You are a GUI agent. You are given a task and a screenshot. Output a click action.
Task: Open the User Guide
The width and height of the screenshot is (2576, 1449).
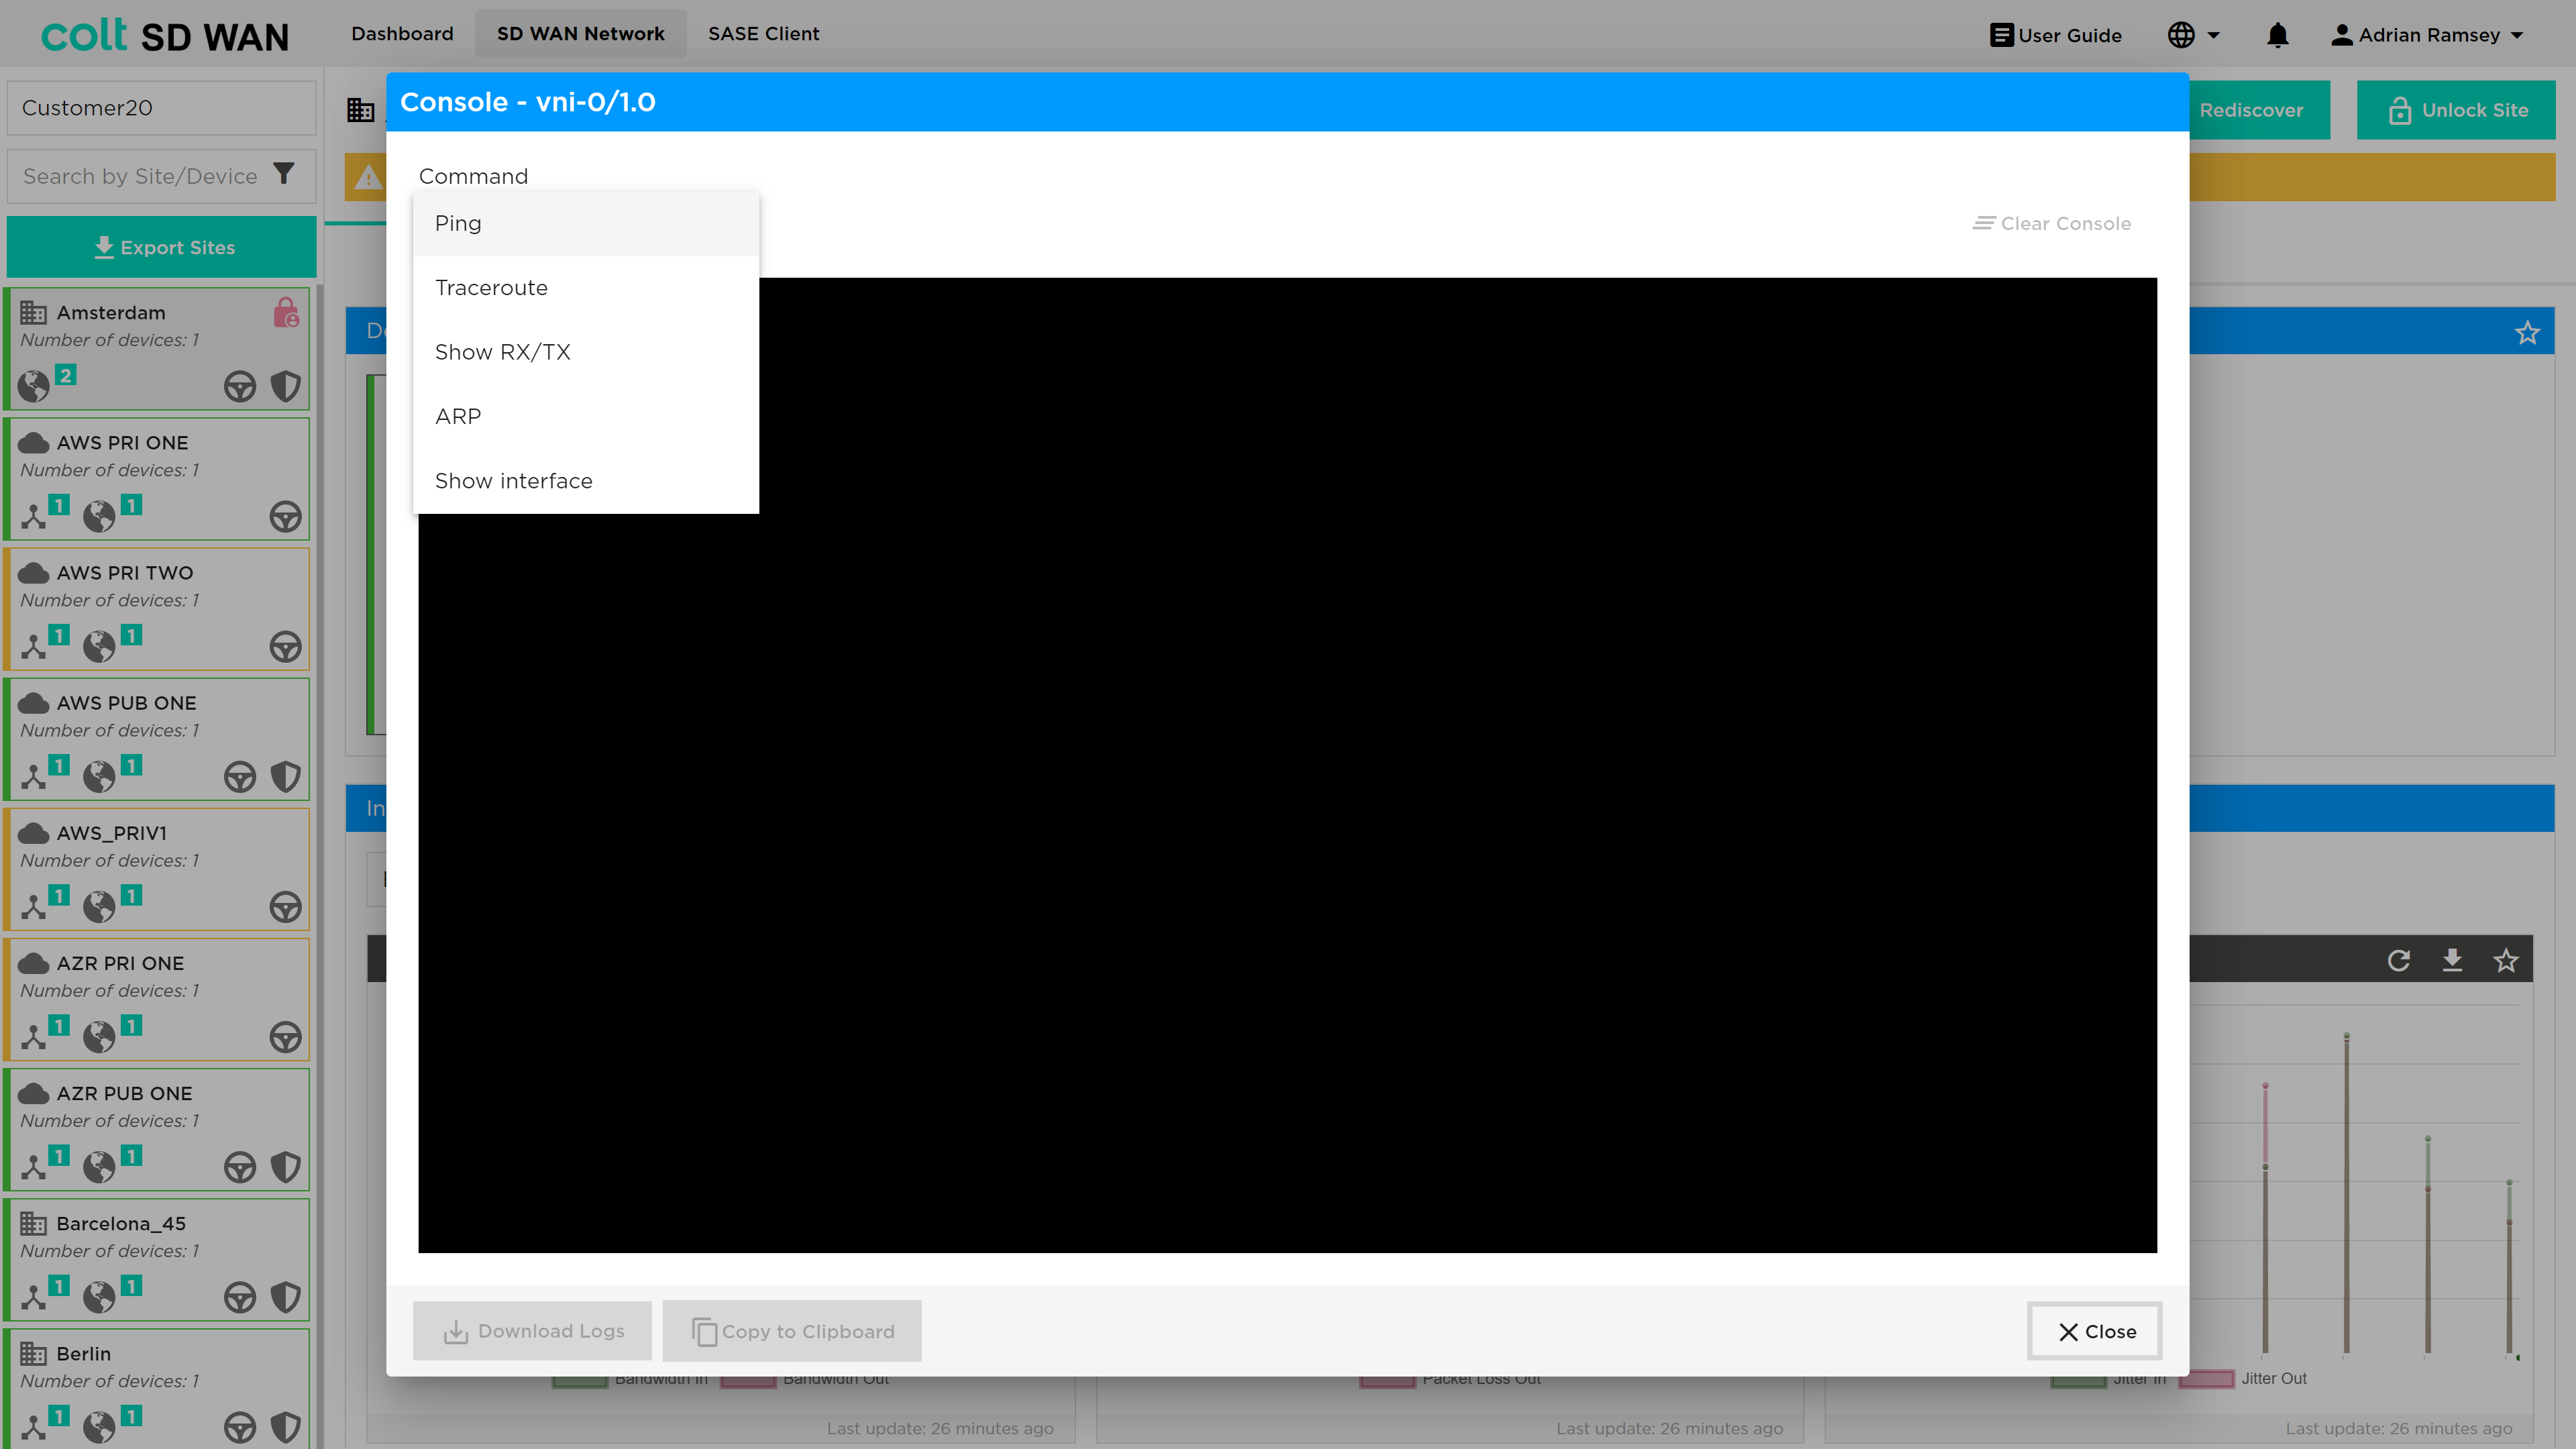click(2056, 35)
